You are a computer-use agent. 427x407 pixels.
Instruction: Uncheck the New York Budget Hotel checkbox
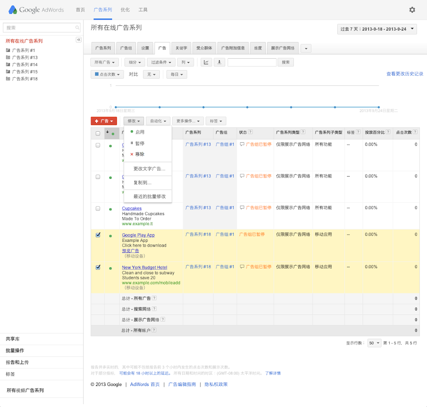(x=98, y=267)
